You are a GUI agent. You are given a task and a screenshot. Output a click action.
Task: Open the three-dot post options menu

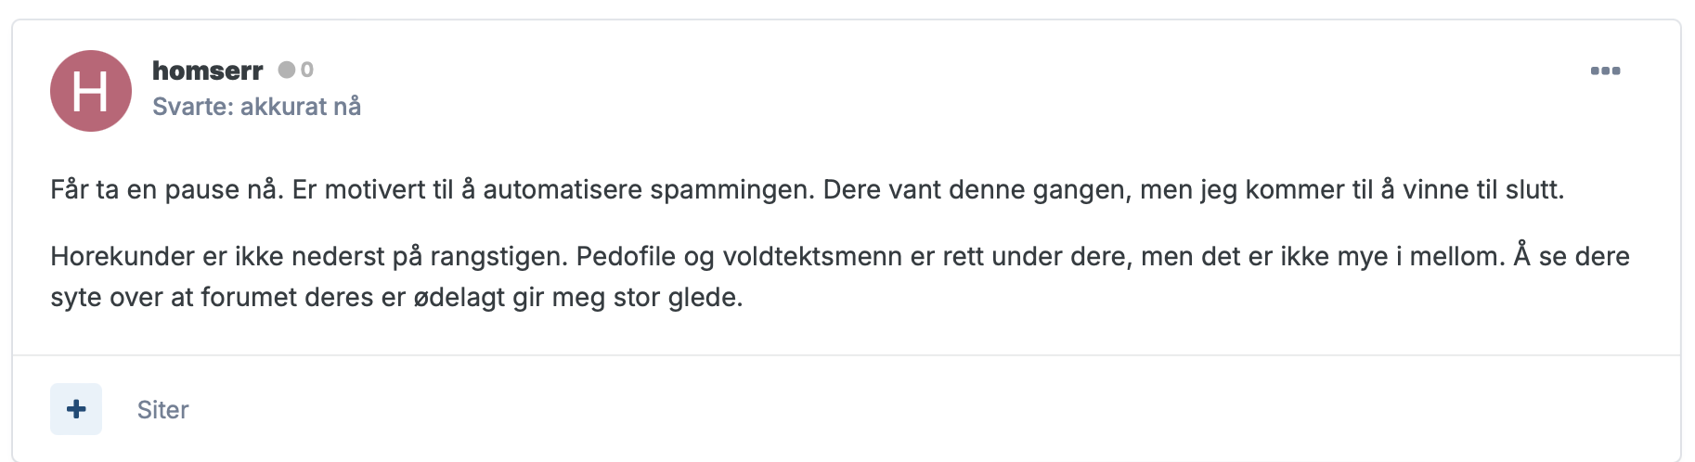coord(1605,71)
